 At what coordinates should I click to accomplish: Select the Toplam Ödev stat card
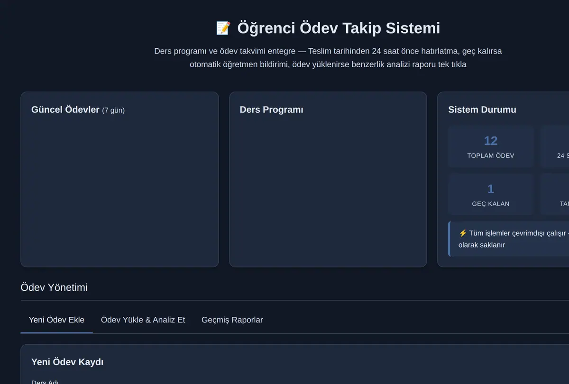[x=491, y=146]
